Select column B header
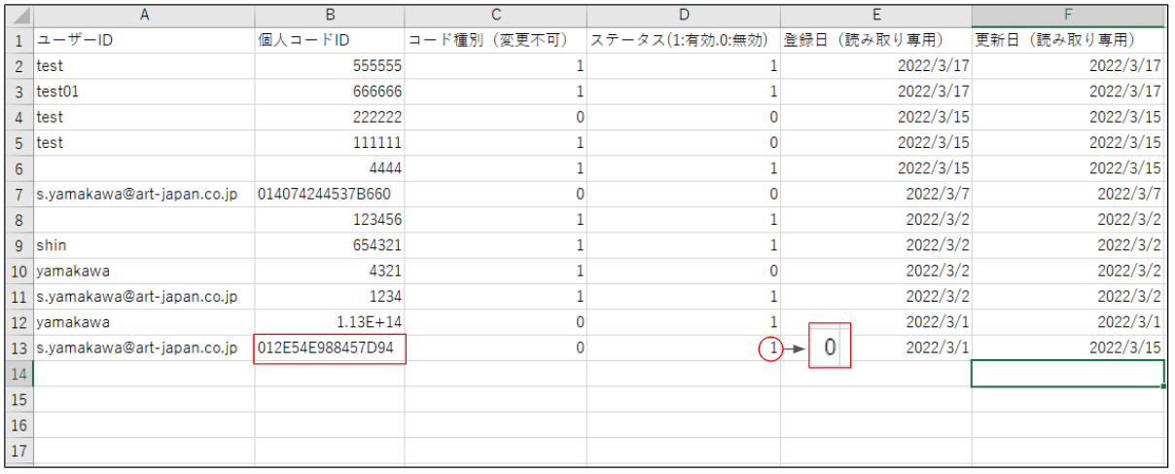This screenshot has width=1175, height=474. 330,16
